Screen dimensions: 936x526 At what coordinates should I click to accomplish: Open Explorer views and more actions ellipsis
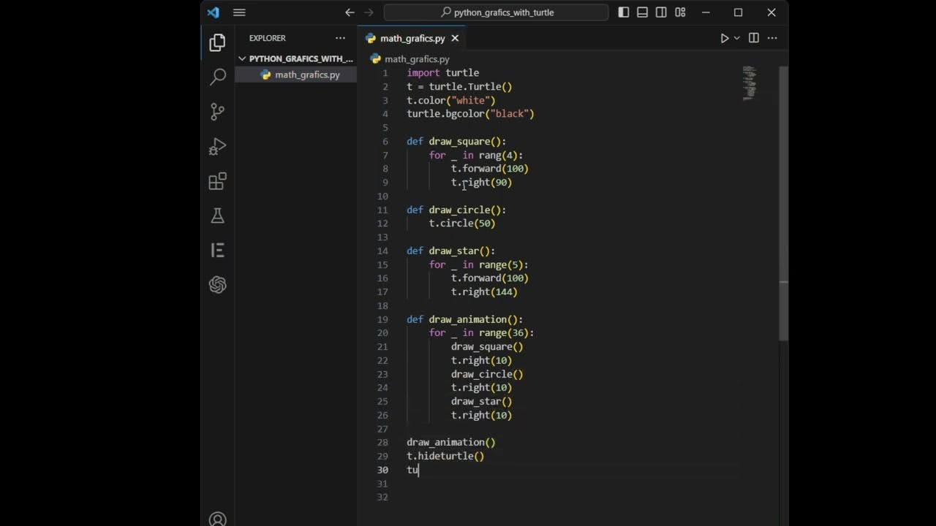tap(340, 38)
